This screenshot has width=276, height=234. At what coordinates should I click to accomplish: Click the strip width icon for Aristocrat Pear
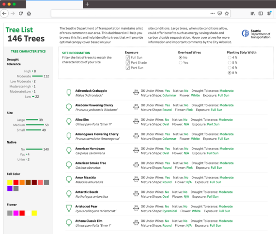point(136,208)
